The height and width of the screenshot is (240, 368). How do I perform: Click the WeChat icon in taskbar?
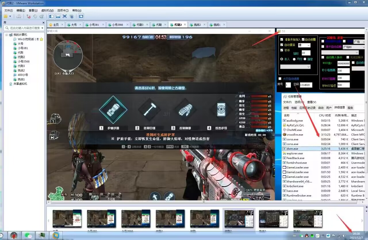[x=28, y=235]
